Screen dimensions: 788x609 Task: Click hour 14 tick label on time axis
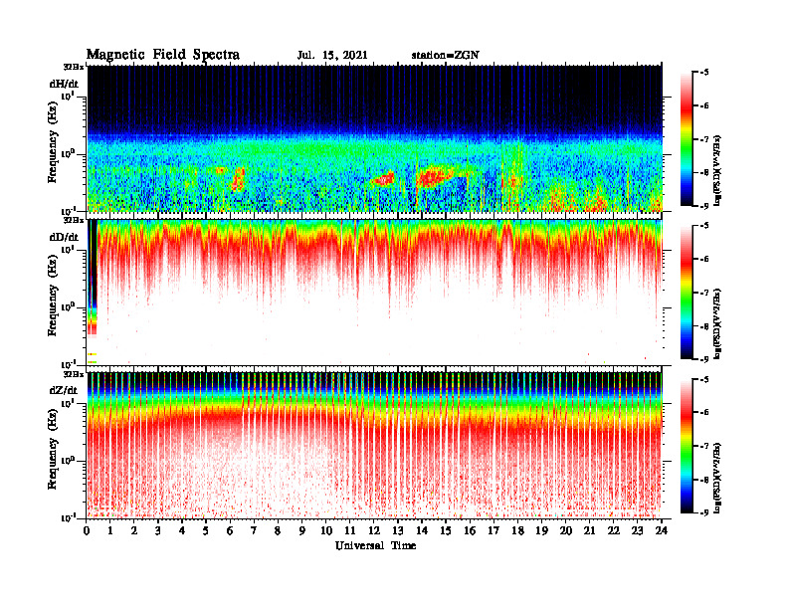(422, 530)
